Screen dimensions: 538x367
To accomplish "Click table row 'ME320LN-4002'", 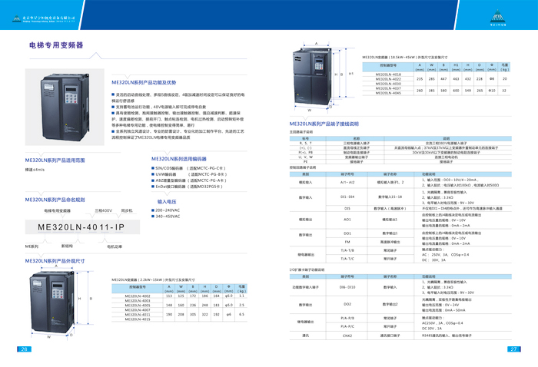I will click(179, 296).
